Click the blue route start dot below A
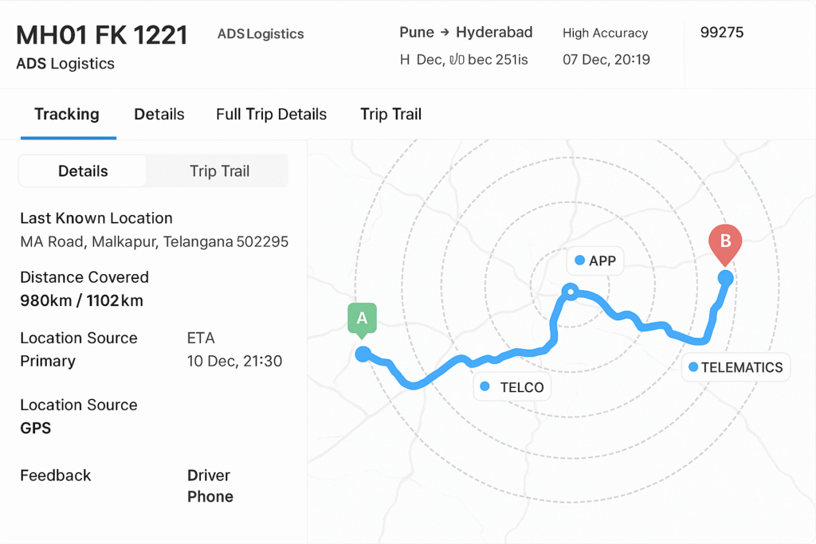This screenshot has width=816, height=544. click(x=363, y=354)
